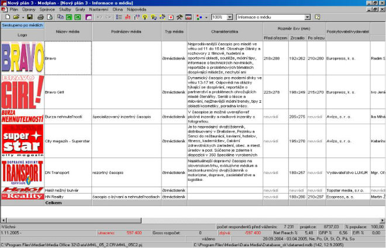Click the red utraceno value 597 400
This screenshot has height=248, width=386.
[134, 233]
